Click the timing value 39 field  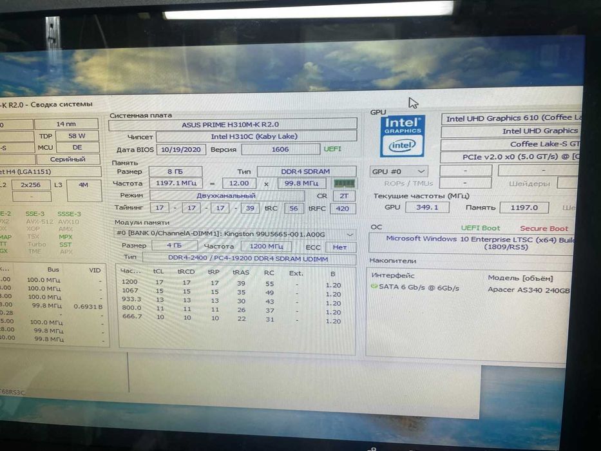pyautogui.click(x=250, y=208)
